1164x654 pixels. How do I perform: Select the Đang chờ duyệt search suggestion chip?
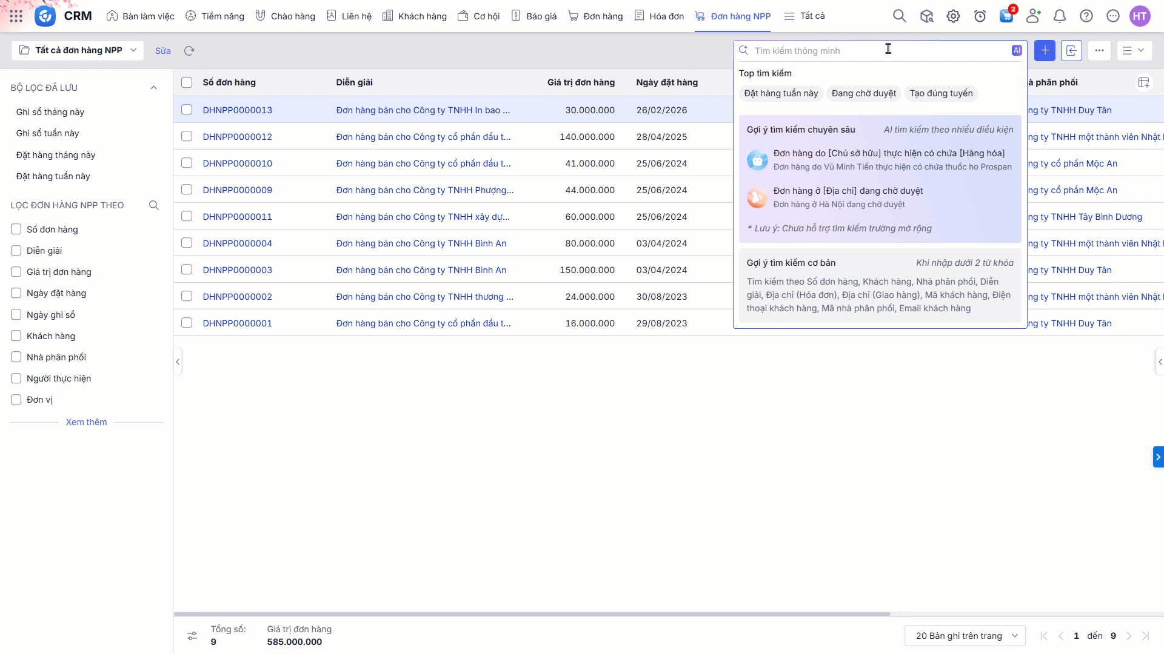tap(863, 93)
